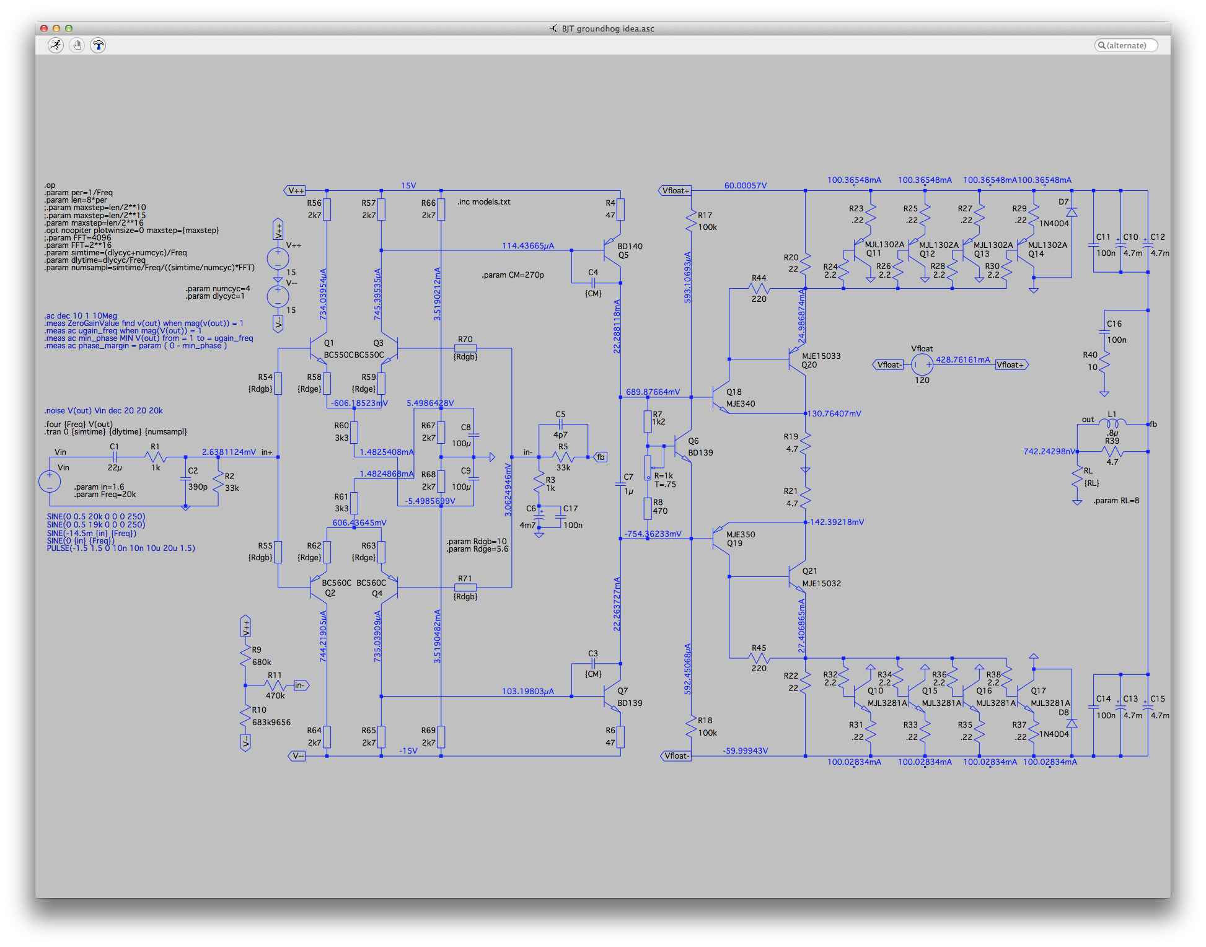Click the '.param Freq=20k' text
The image size is (1206, 947).
[x=105, y=494]
